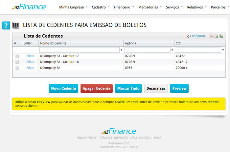Click the red Apagar Cedente button

97,88
